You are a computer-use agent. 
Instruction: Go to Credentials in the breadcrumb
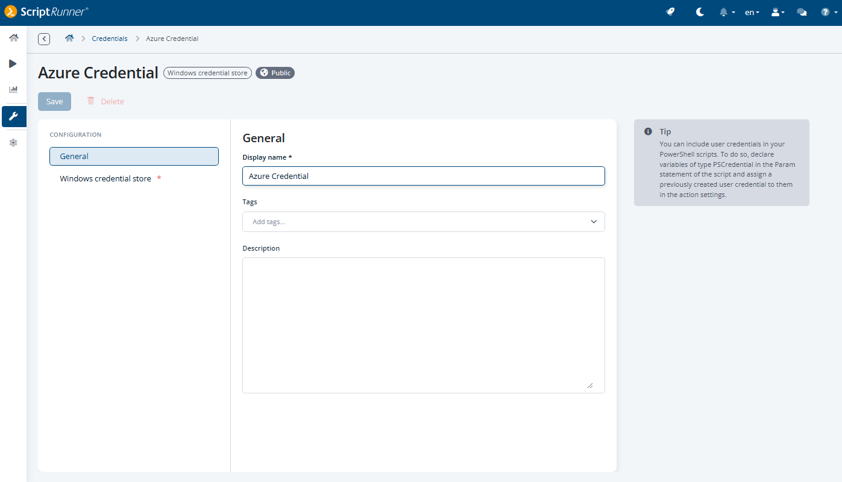coord(110,39)
